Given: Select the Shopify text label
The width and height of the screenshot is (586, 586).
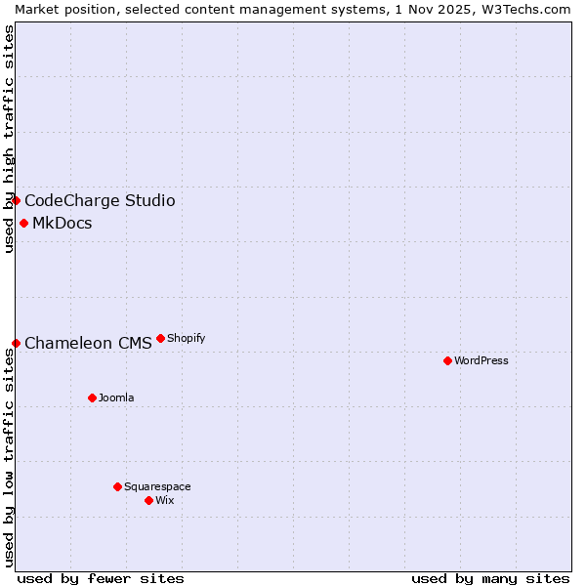Looking at the screenshot, I should [186, 339].
